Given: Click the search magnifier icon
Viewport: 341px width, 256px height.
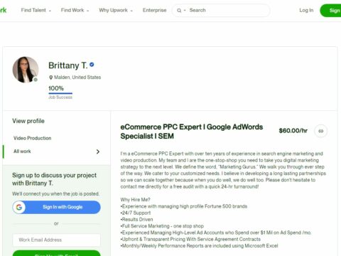Looking at the screenshot, I should pyautogui.click(x=179, y=11).
